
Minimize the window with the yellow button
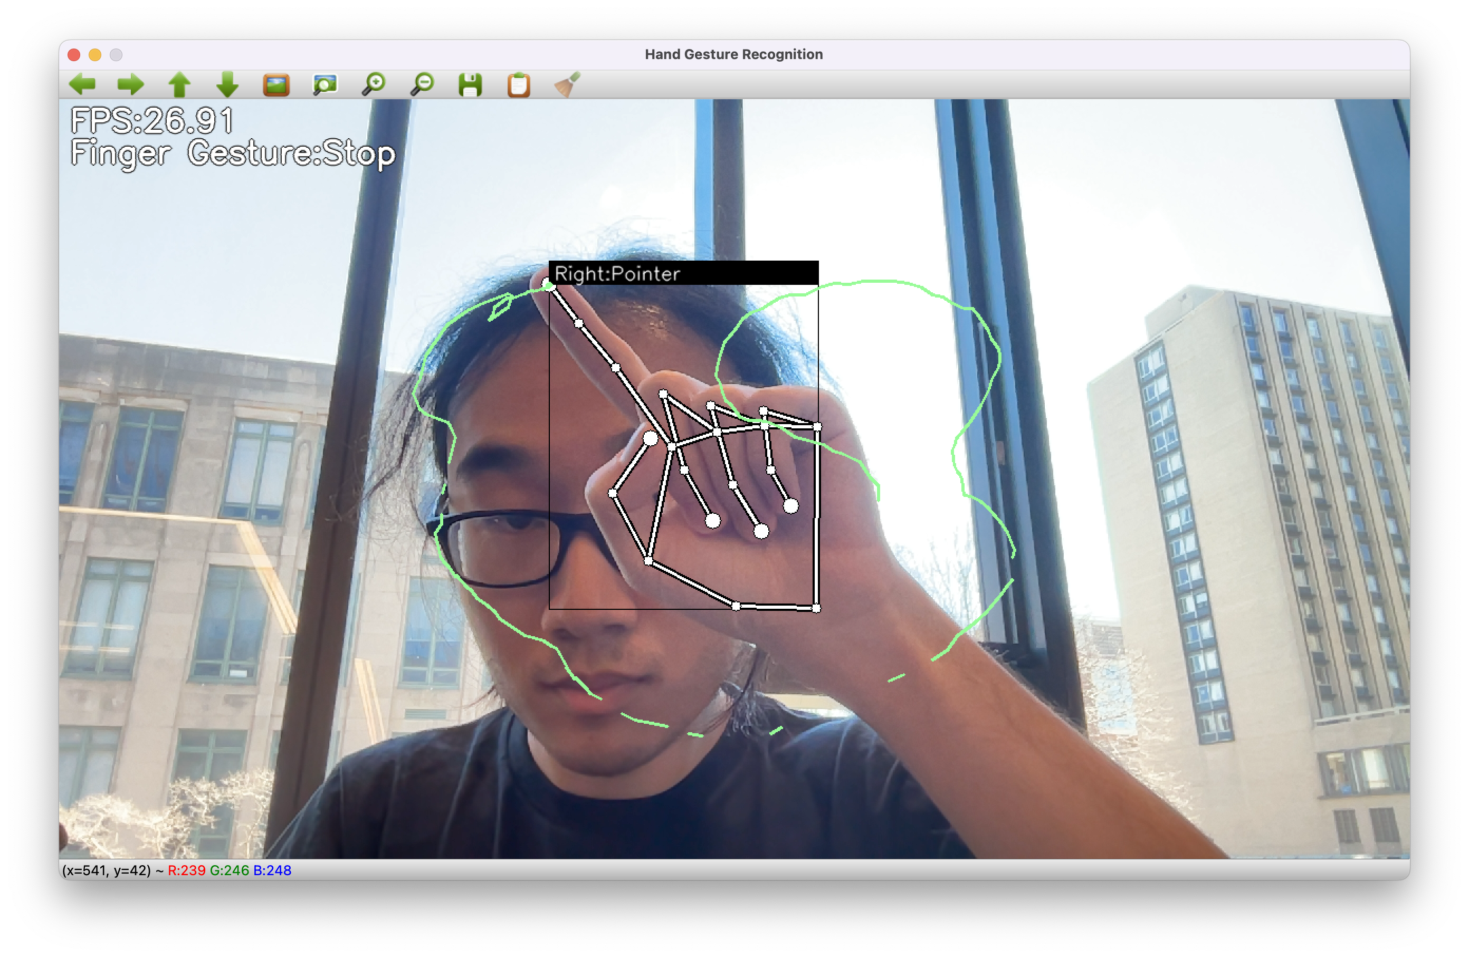pos(95,55)
